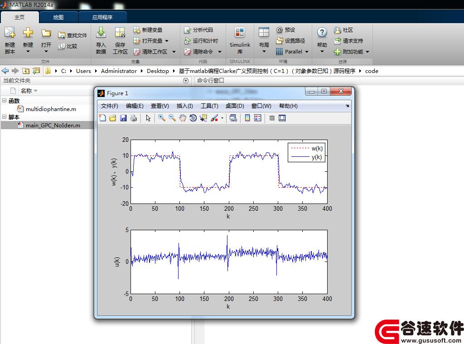
Task: Toggle Insert Colorbar in Figure toolbar
Action: pyautogui.click(x=247, y=118)
